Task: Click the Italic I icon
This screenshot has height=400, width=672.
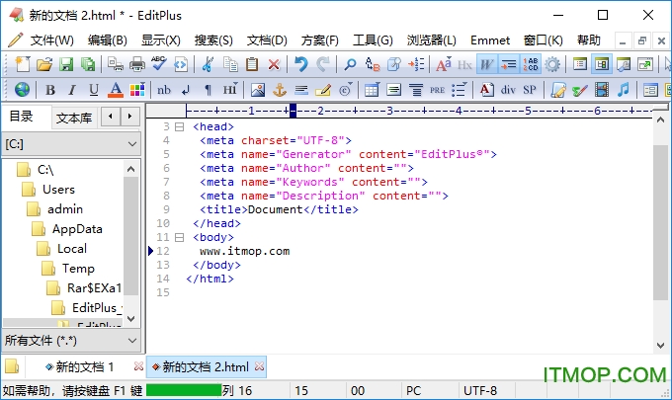Action: 71,90
